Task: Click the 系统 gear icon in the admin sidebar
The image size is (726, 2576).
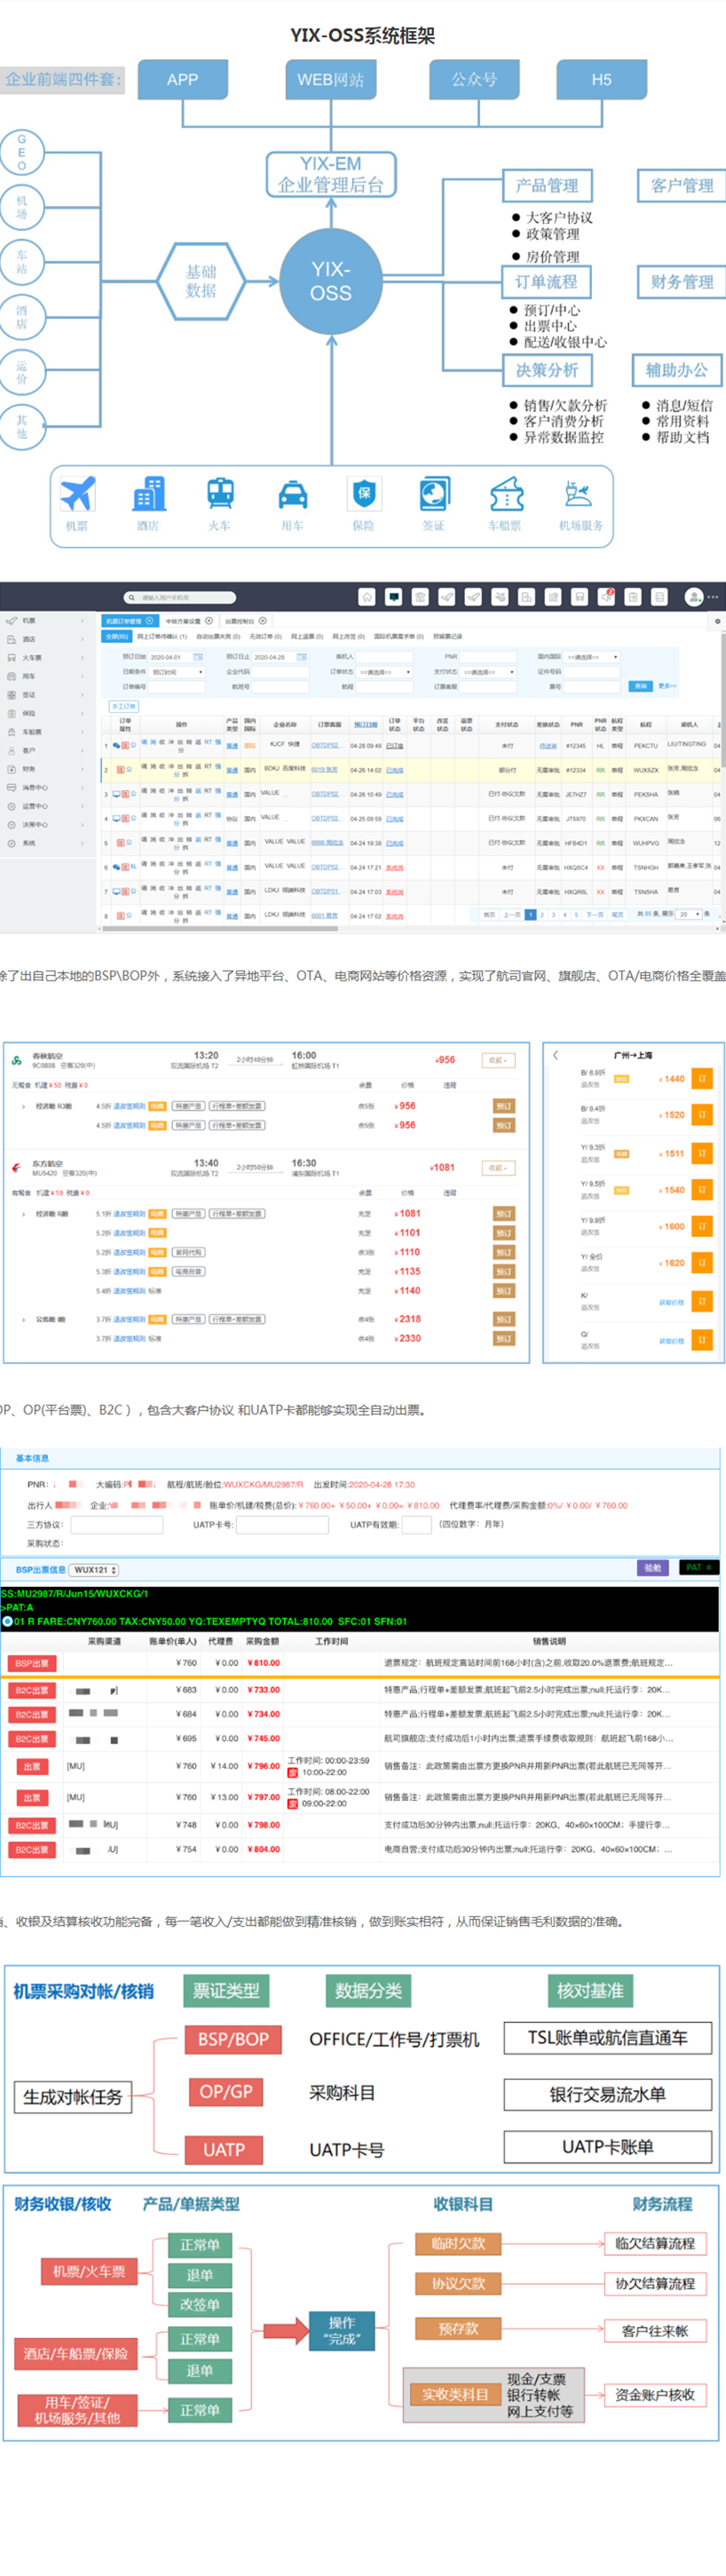Action: click(12, 843)
